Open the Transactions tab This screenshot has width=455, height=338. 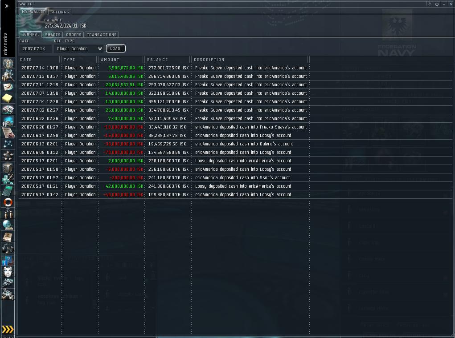102,34
